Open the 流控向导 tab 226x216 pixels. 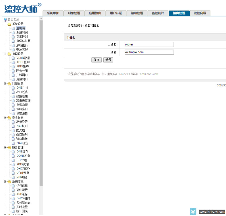(x=200, y=13)
